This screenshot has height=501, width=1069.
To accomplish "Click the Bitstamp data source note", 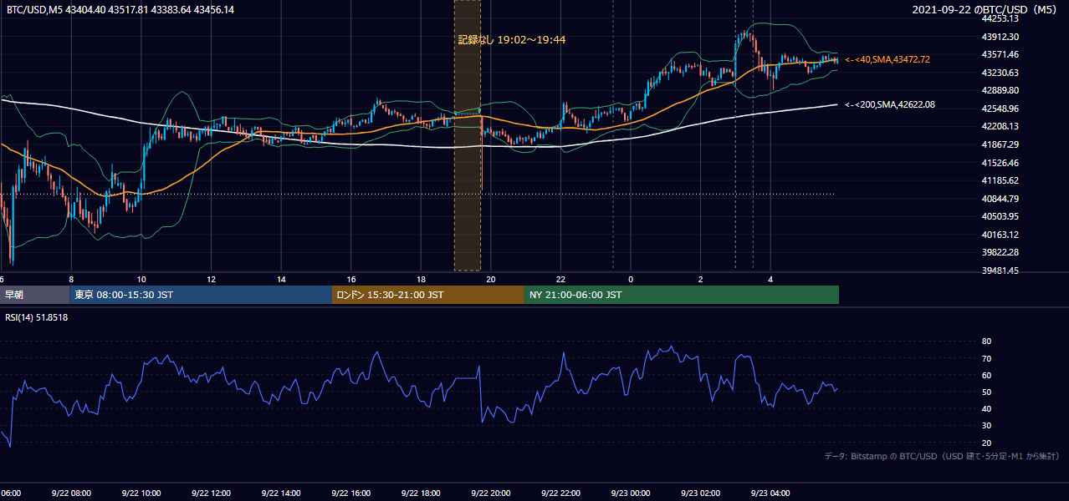I will [x=942, y=456].
